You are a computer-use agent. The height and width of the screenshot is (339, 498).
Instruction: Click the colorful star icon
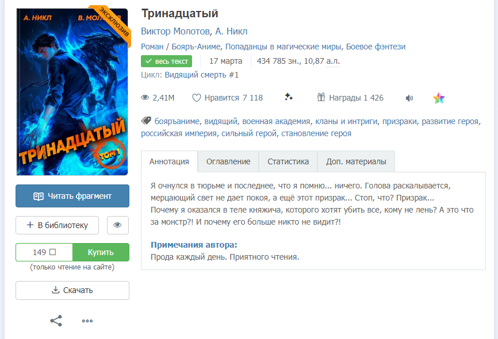pos(439,98)
